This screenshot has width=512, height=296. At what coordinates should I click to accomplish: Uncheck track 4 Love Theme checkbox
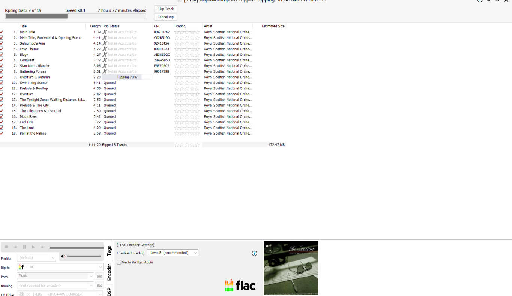click(2, 49)
